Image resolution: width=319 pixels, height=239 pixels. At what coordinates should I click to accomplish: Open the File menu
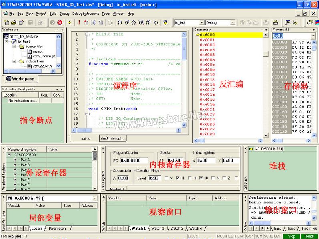click(12, 14)
